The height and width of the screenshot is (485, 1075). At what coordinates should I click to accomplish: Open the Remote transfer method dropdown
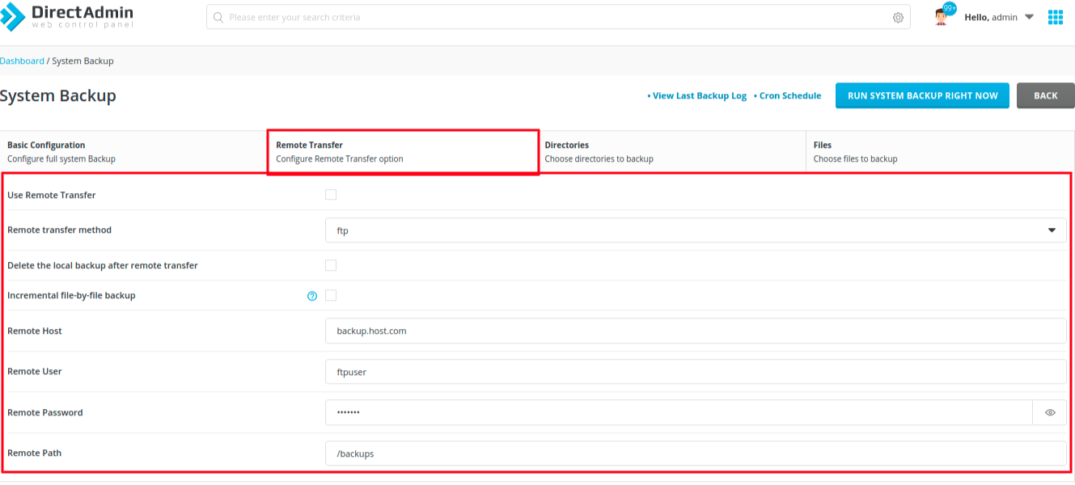tap(695, 230)
